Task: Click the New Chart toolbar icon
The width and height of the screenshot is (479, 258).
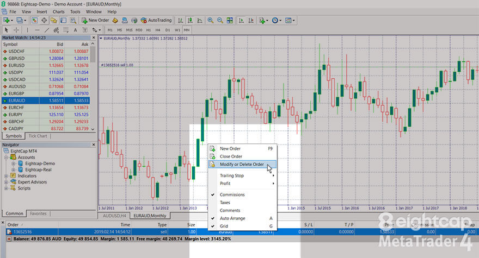Action: [6, 21]
